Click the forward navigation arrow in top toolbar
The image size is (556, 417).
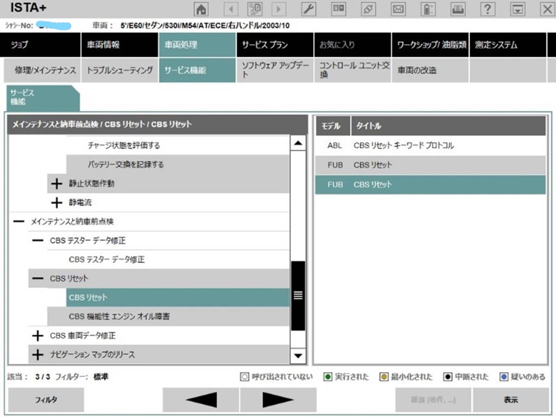(x=279, y=9)
